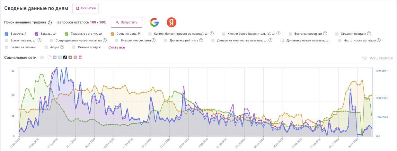Enable the Среднедневная частотность checkbox
This screenshot has width=397, height=151.
point(51,40)
